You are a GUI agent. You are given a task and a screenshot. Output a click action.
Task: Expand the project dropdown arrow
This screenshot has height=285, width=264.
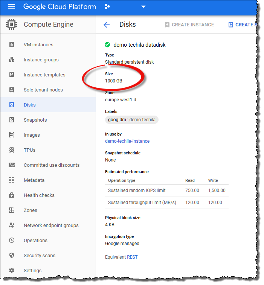click(143, 7)
